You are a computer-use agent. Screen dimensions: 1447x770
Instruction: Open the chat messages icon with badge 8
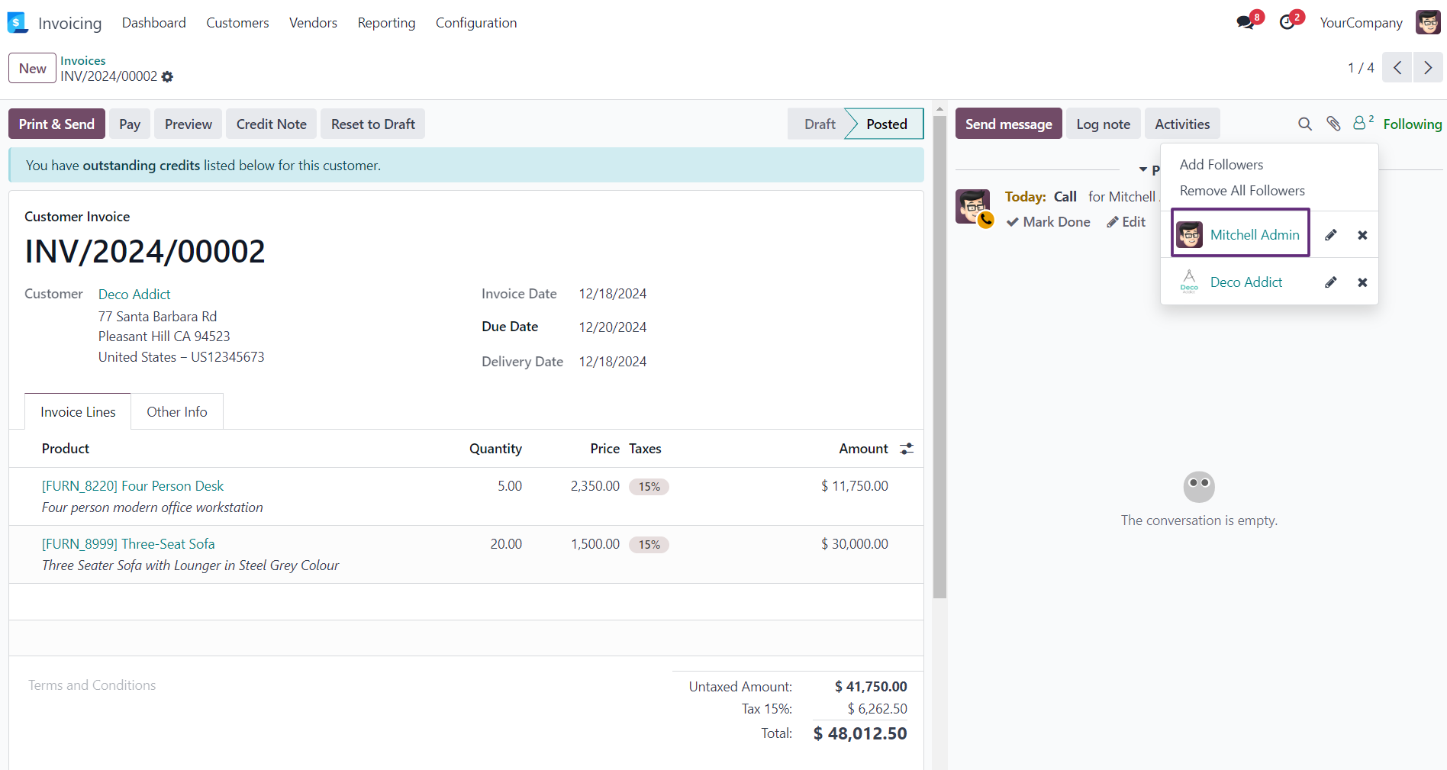1247,21
